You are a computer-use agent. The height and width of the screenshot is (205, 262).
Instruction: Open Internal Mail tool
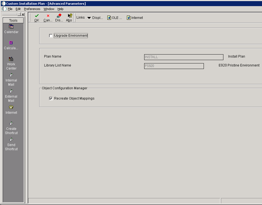click(11, 80)
